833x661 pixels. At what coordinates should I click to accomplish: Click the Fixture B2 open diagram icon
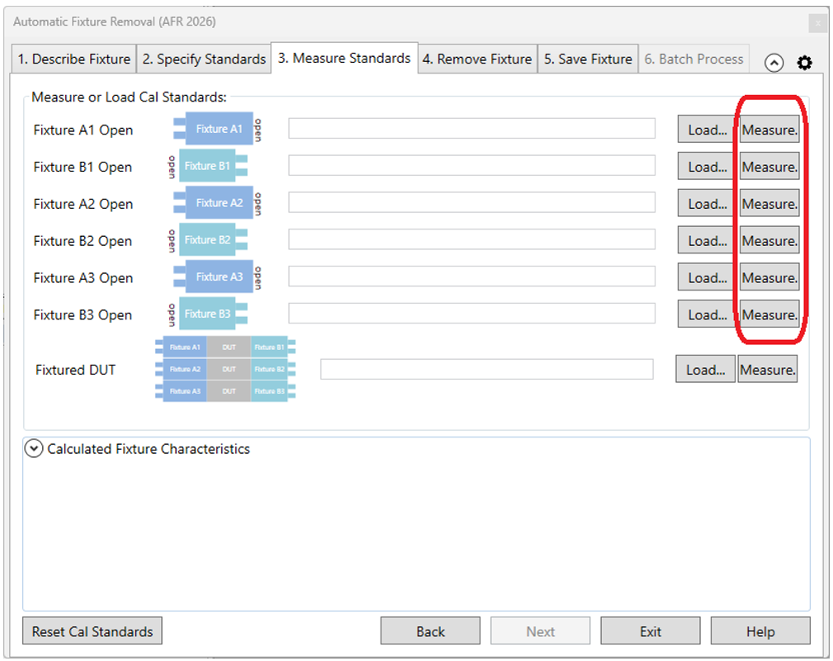pos(209,240)
